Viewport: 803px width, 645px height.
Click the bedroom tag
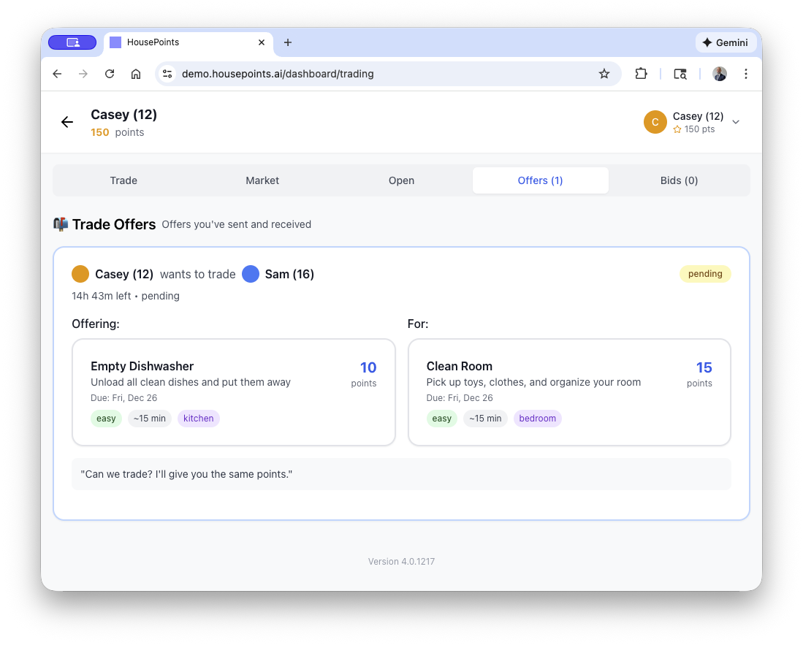537,419
